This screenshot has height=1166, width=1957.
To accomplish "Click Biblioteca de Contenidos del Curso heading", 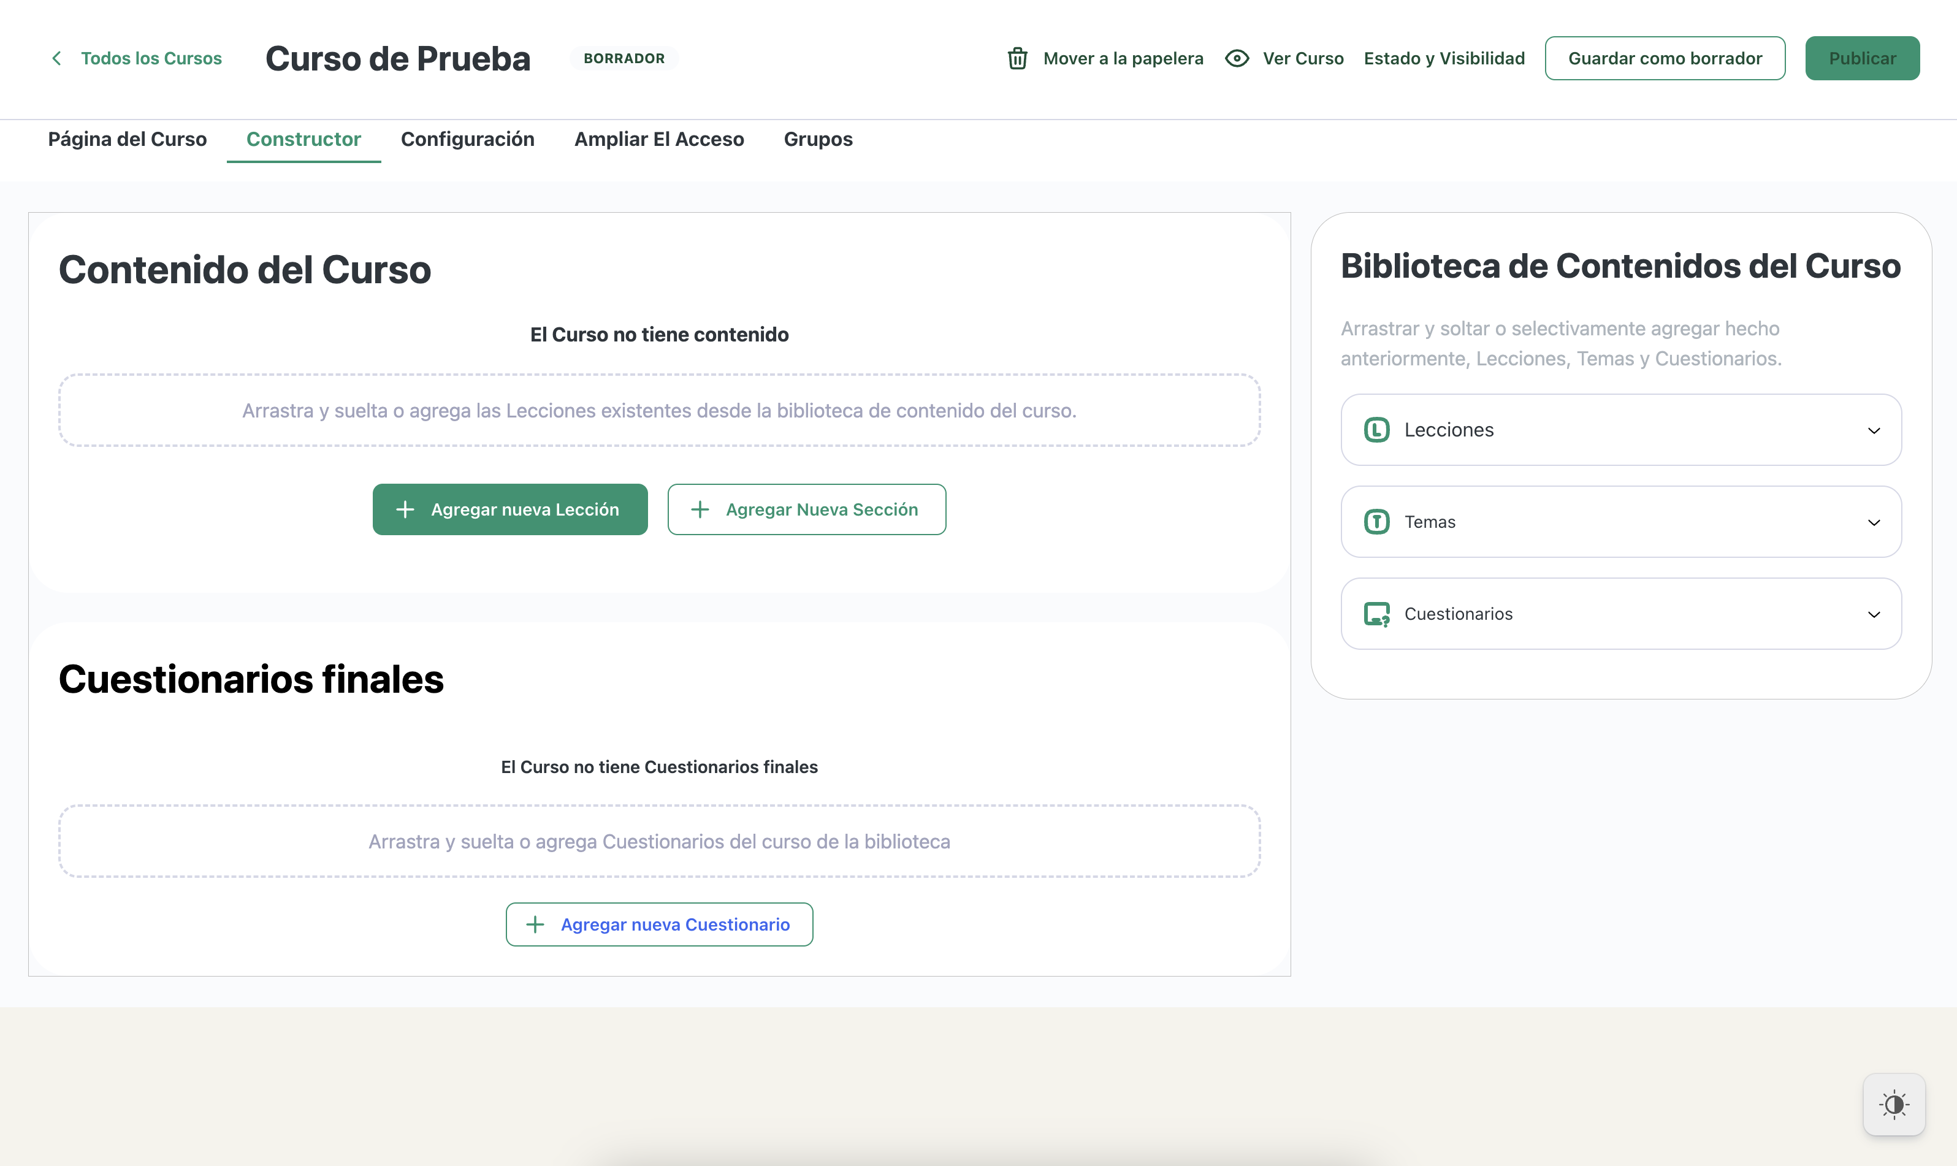I will click(x=1620, y=266).
